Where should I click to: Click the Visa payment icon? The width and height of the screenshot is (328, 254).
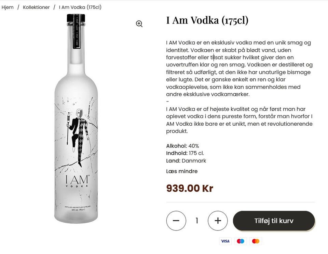click(225, 241)
